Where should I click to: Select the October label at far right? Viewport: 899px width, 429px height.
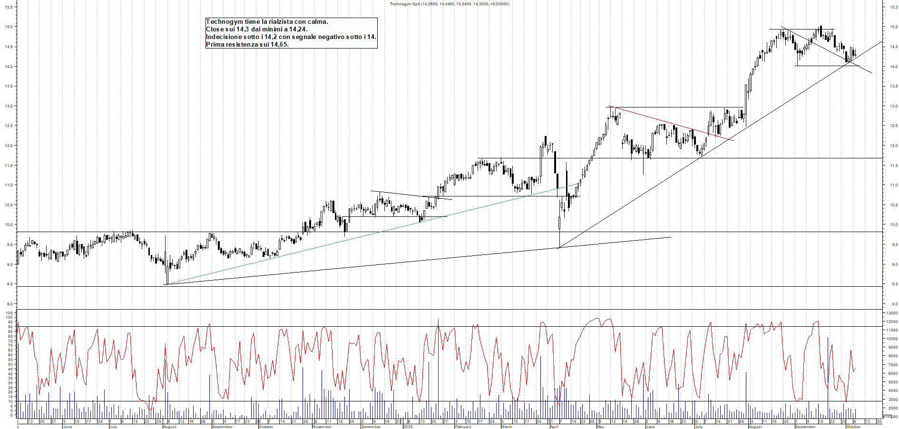tap(853, 427)
